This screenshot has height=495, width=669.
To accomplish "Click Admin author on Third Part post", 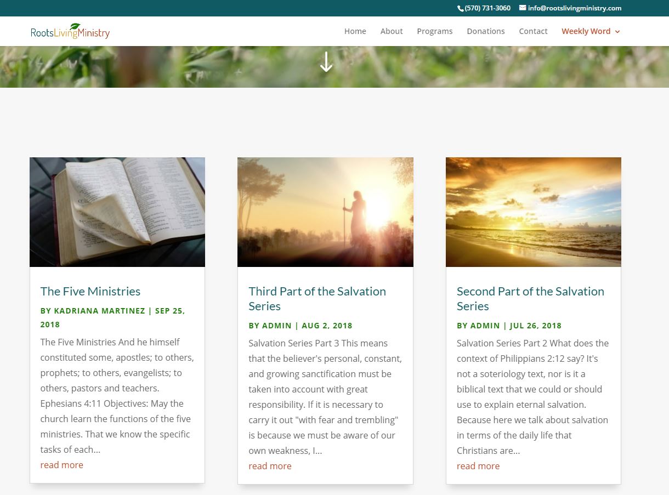I will [277, 326].
